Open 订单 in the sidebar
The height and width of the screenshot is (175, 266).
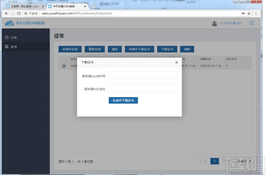[26, 37]
